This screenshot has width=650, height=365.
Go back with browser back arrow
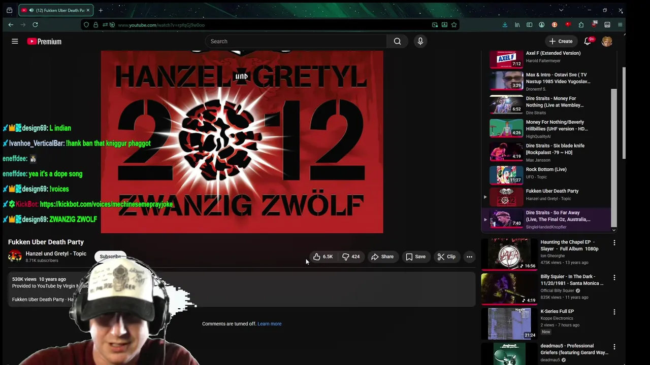(x=11, y=25)
